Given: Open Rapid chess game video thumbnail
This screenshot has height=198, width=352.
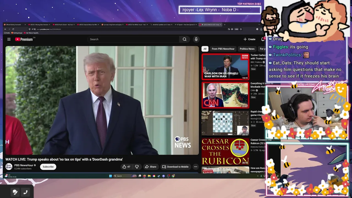Looking at the screenshot, I should (225, 123).
